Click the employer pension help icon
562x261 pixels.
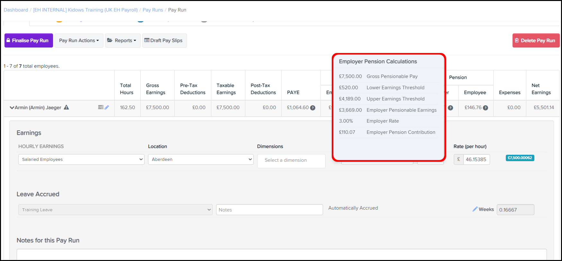click(450, 108)
